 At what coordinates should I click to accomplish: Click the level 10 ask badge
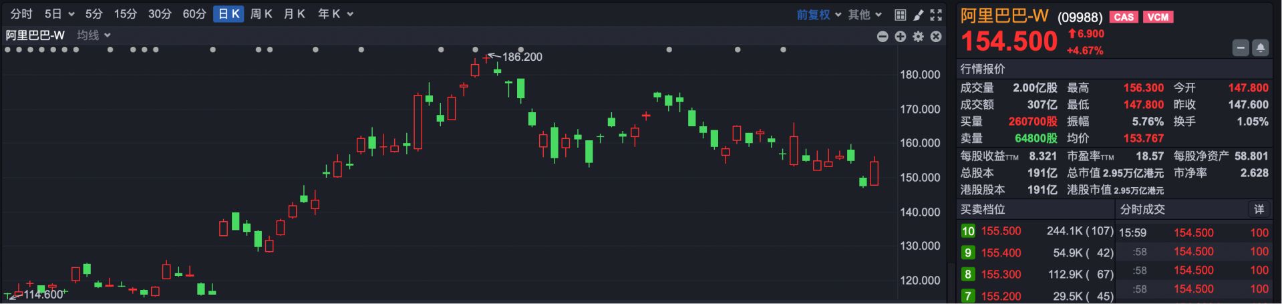coord(968,231)
